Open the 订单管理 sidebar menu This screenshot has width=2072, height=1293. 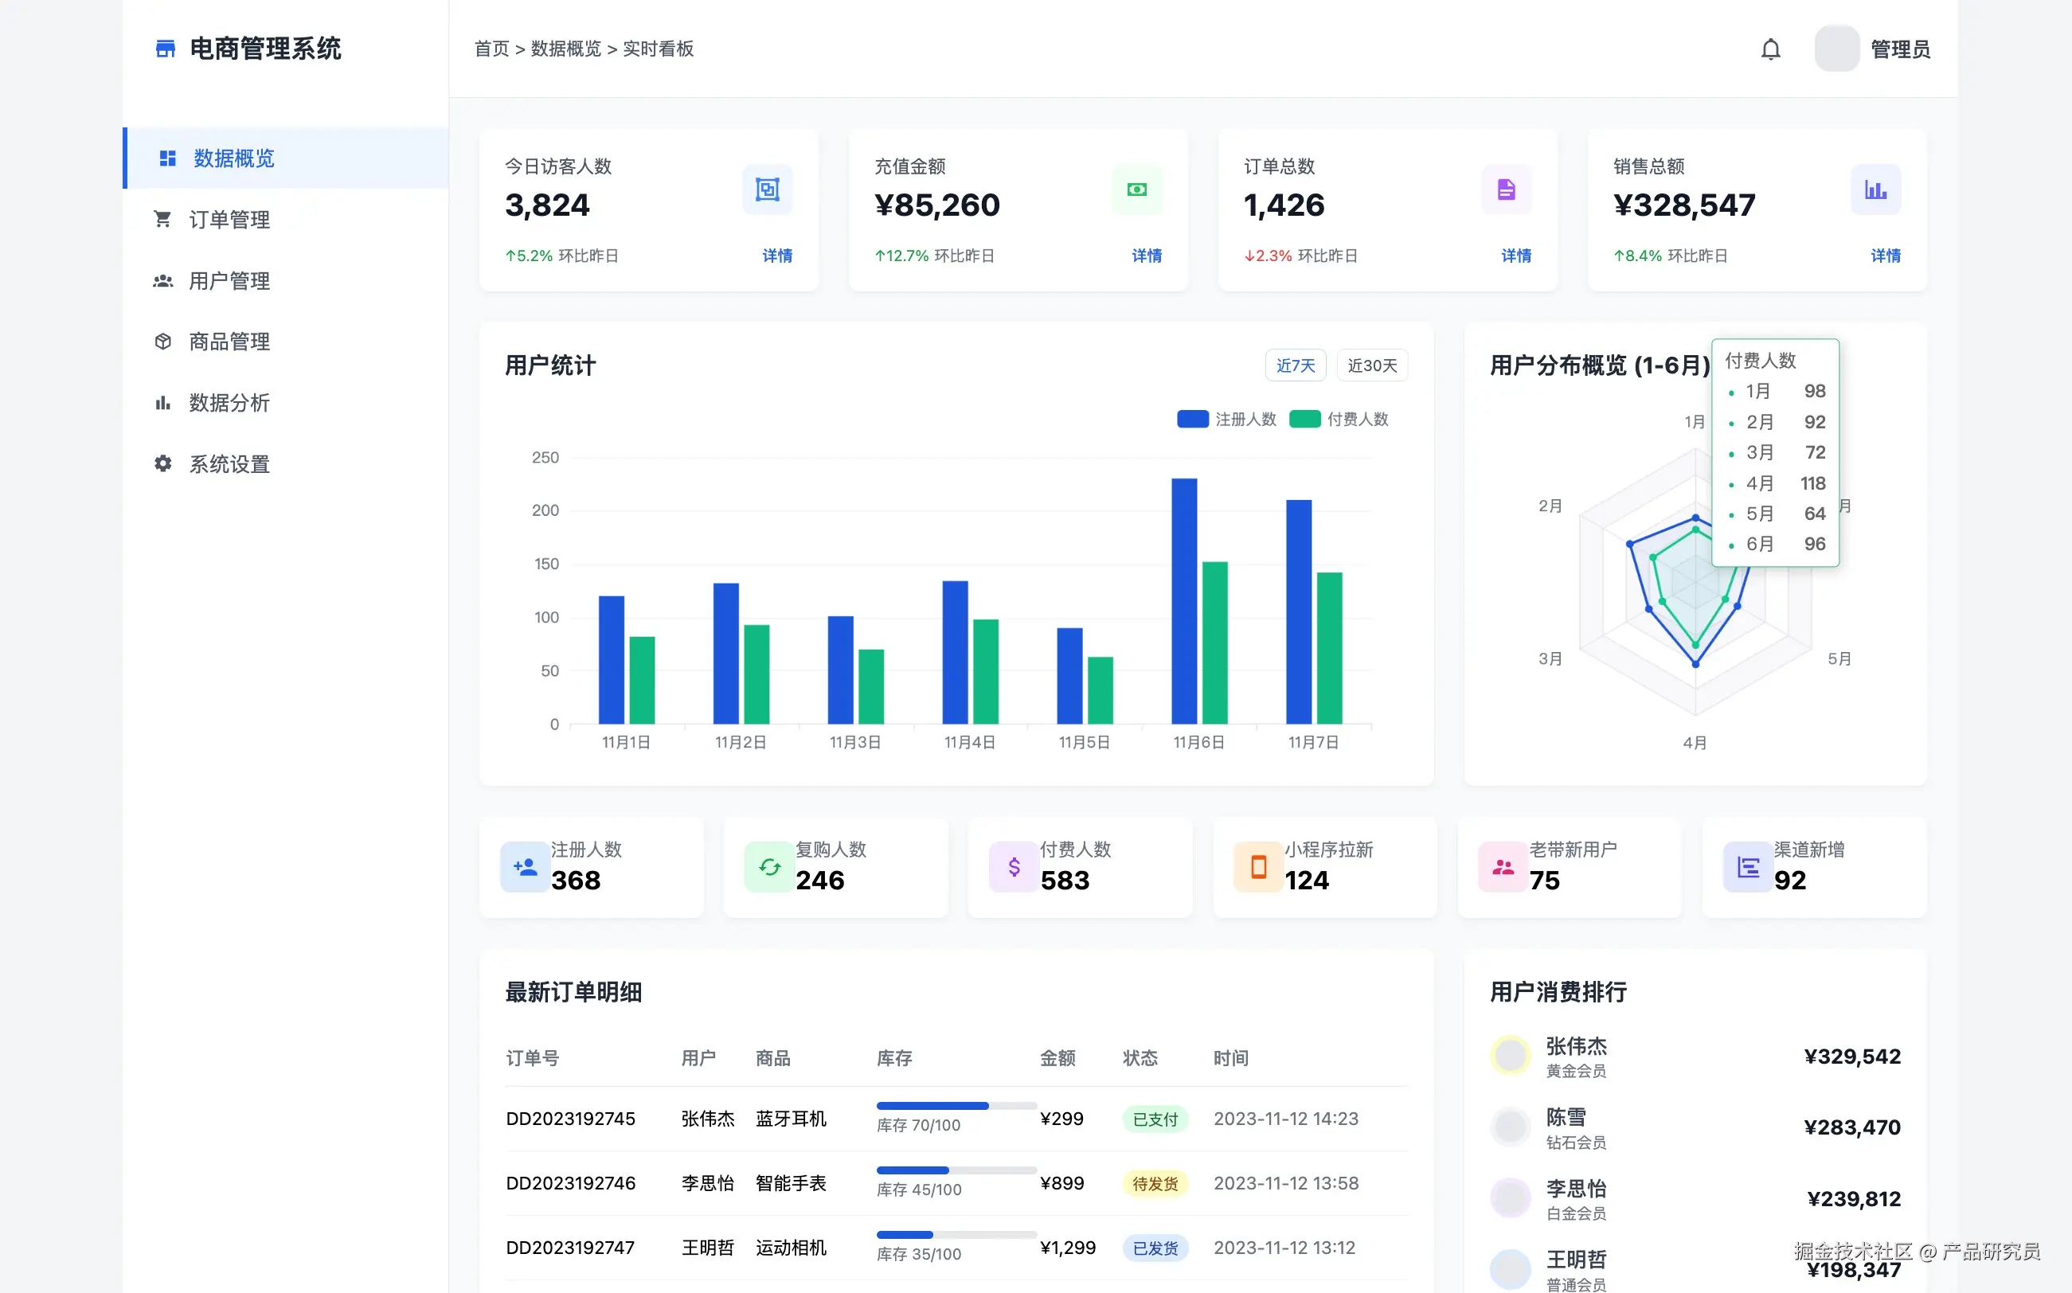click(229, 220)
